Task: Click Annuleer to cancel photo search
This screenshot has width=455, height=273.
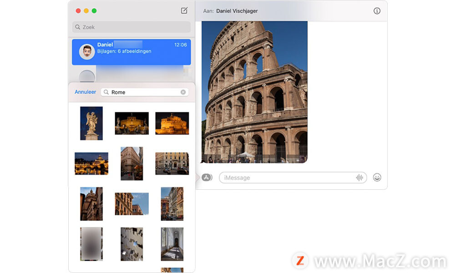Action: pos(86,92)
